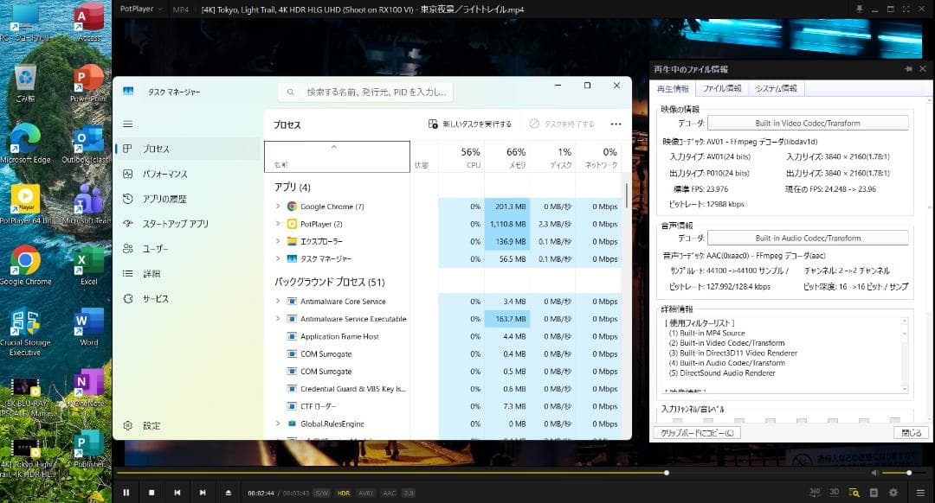Open the scene search/browser icon in PotPlayer
935x503 pixels.
pos(854,492)
